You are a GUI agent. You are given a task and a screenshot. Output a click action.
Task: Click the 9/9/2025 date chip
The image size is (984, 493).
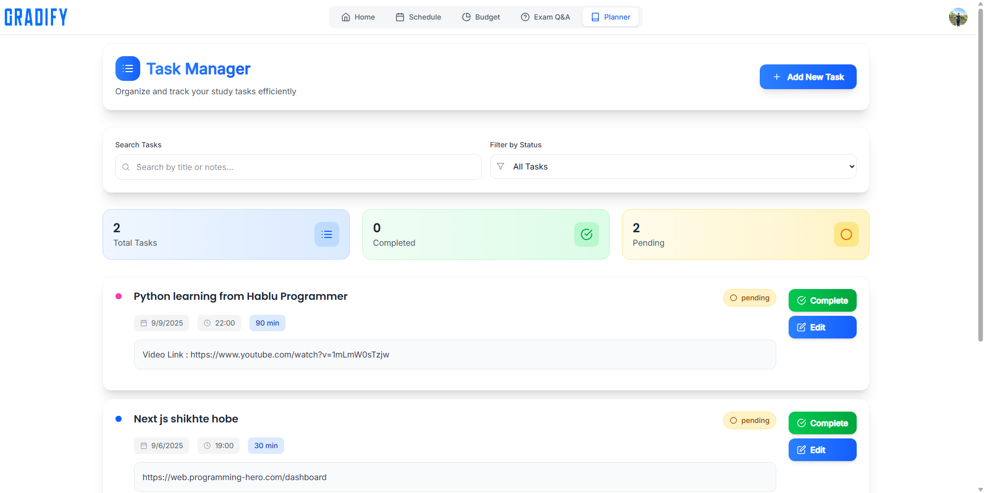click(x=161, y=323)
